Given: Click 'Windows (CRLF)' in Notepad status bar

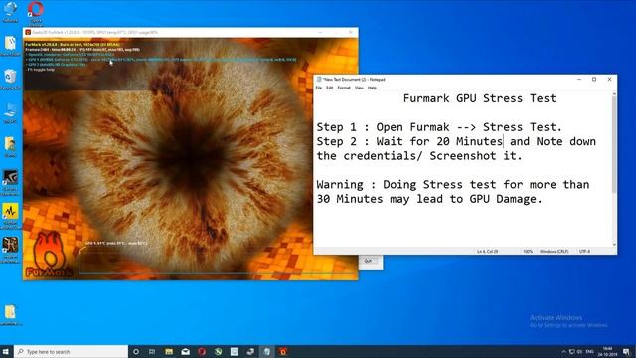Looking at the screenshot, I should coord(554,252).
